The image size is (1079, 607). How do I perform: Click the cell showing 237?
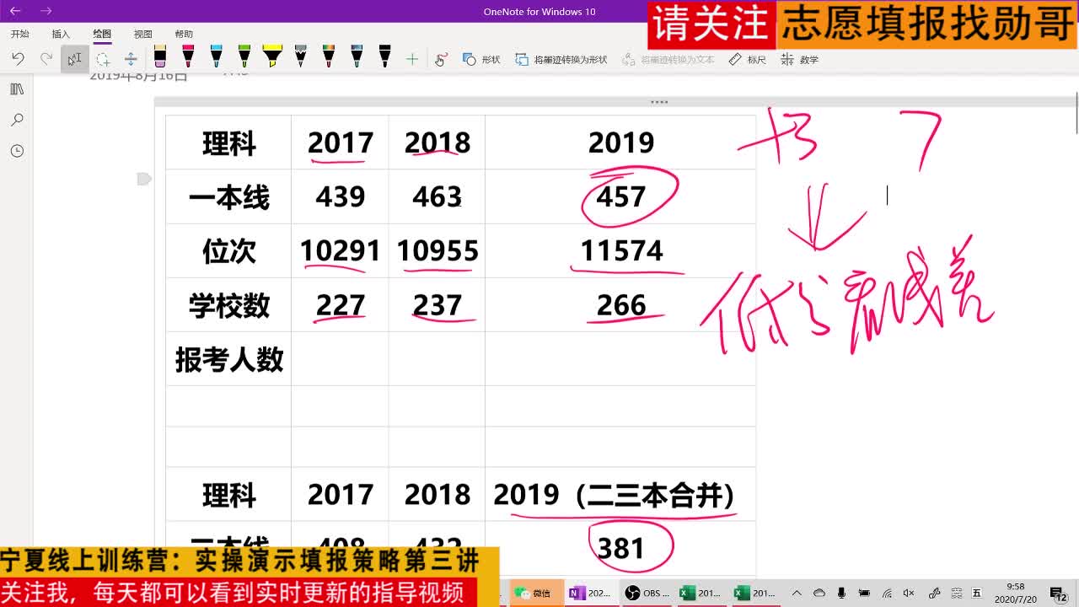(x=437, y=305)
